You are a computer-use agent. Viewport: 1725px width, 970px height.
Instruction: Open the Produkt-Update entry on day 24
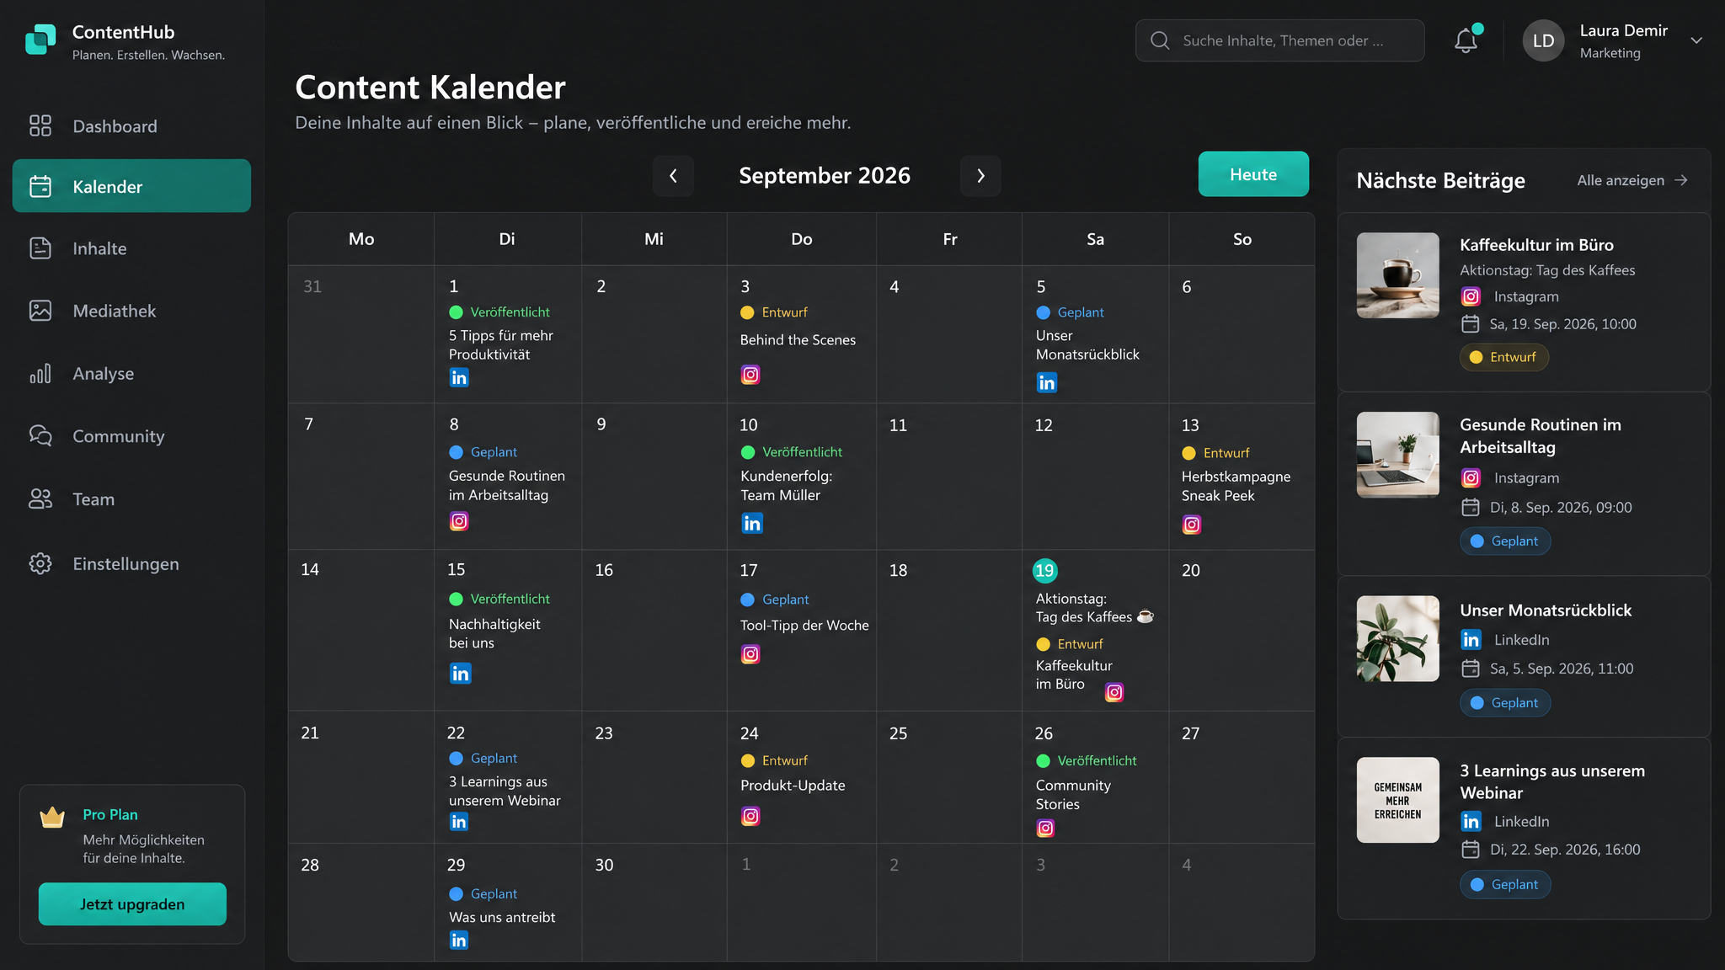(793, 786)
